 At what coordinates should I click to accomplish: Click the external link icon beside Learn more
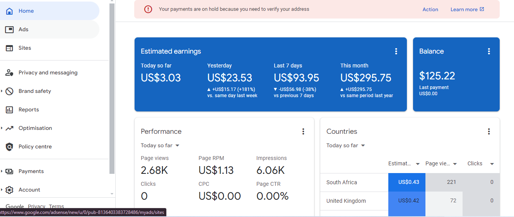point(482,9)
